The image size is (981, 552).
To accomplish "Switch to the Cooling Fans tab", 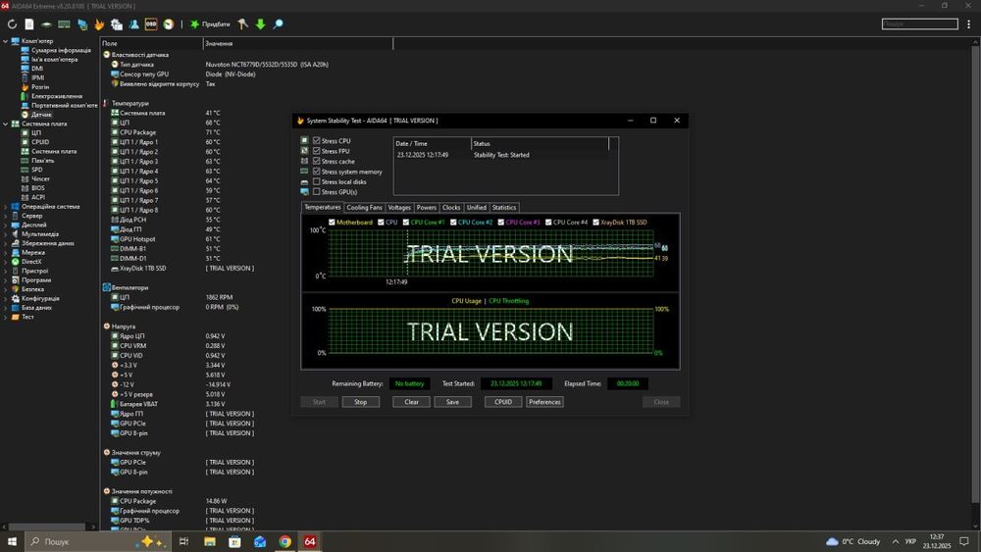I will click(x=364, y=208).
